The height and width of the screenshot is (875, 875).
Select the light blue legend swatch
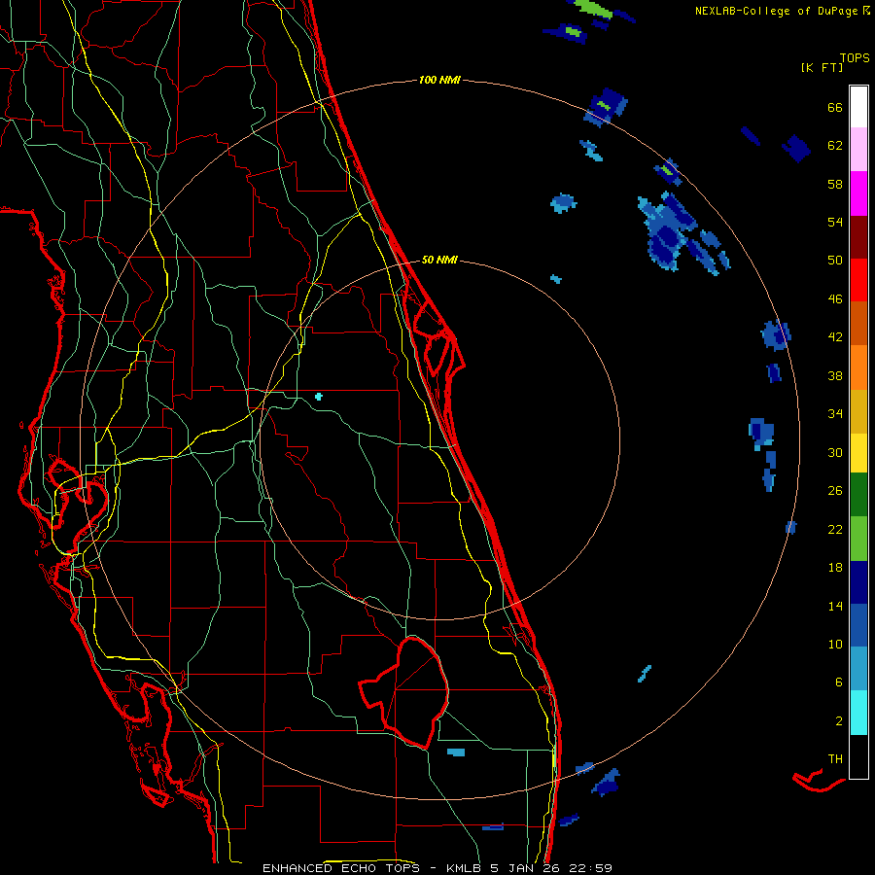[x=858, y=669]
